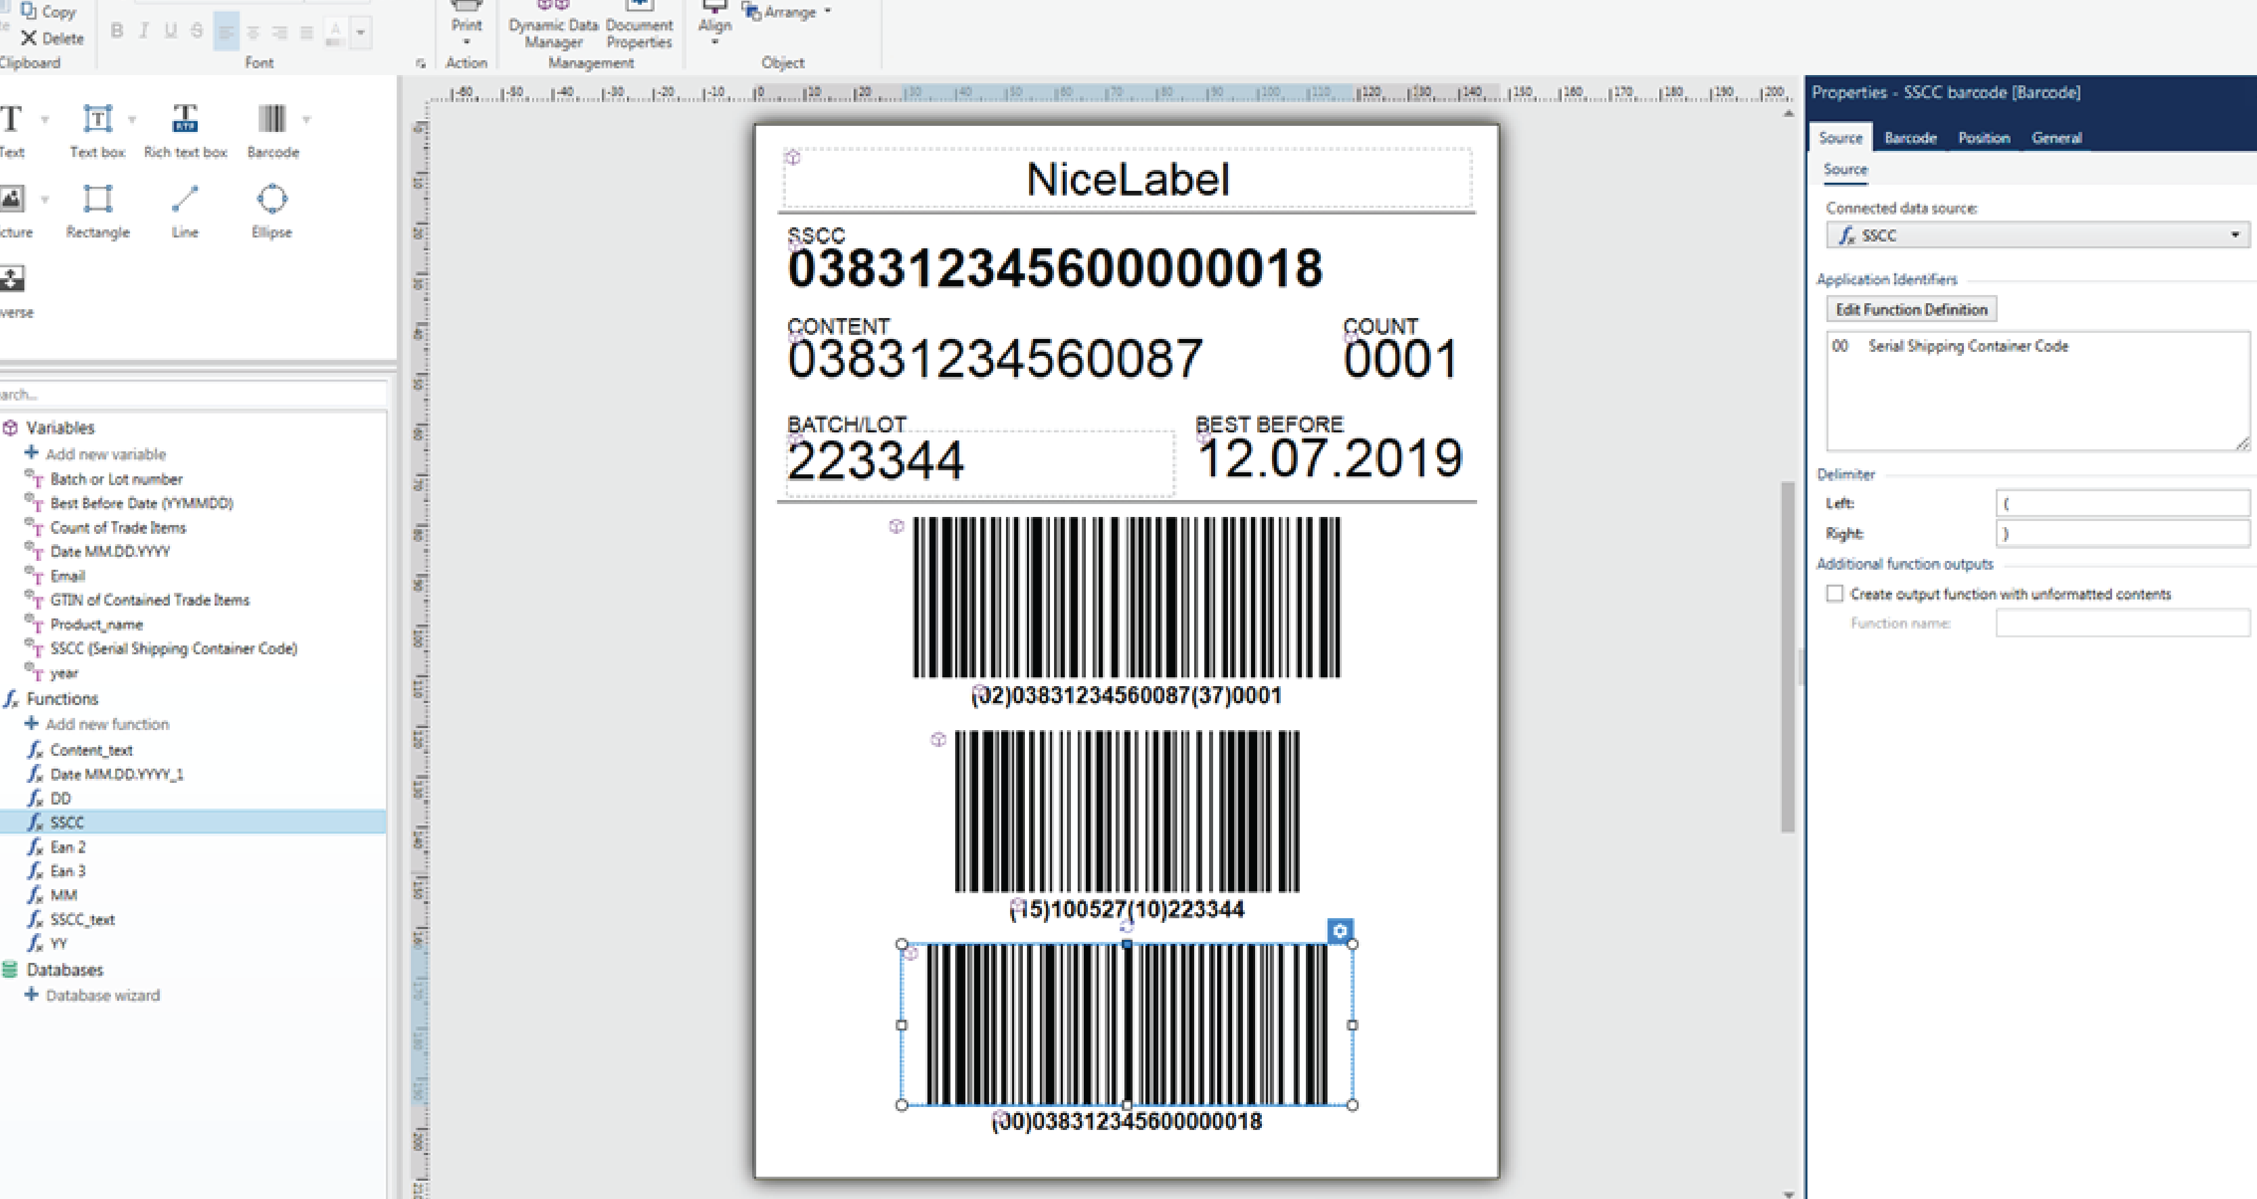Image resolution: width=2257 pixels, height=1199 pixels.
Task: Enable Create output function with unformatted contents
Action: point(1835,594)
